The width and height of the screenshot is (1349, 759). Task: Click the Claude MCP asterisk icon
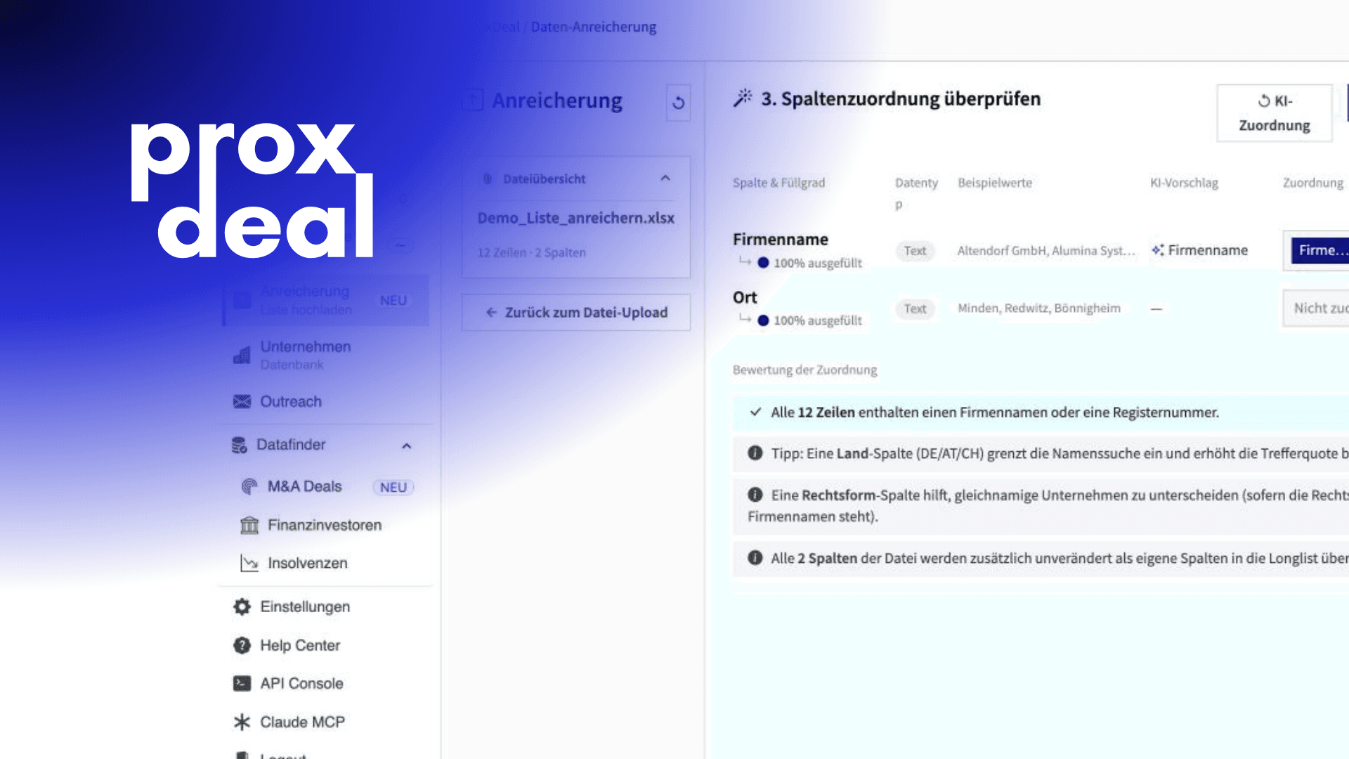pos(242,722)
